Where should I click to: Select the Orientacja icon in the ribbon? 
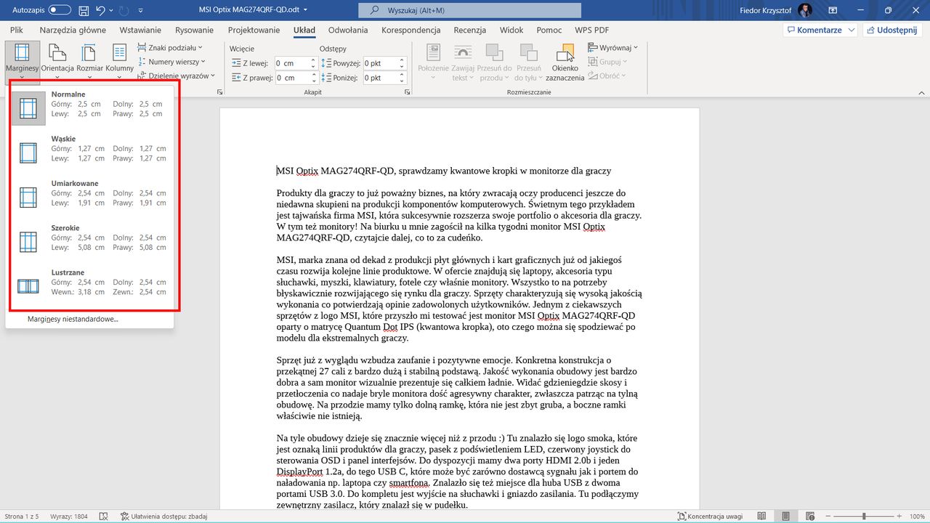tap(55, 61)
